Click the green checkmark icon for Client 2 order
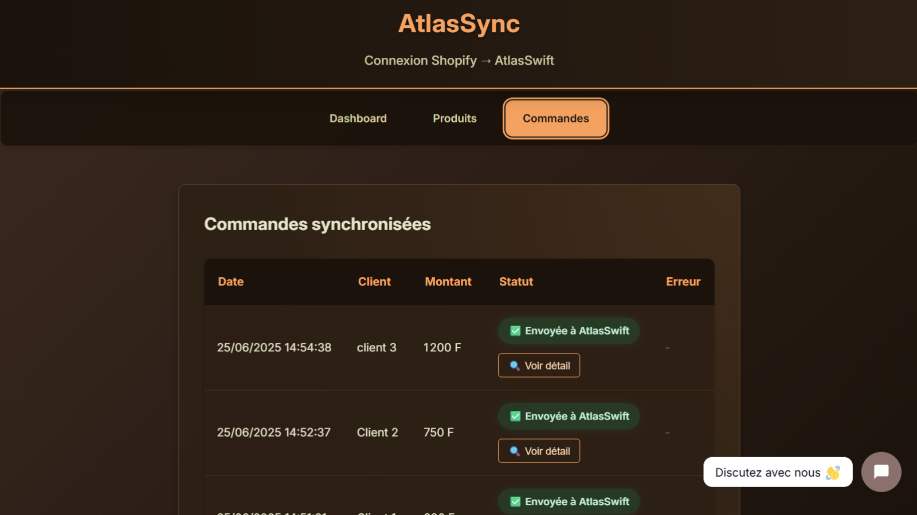The height and width of the screenshot is (515, 917). 514,416
